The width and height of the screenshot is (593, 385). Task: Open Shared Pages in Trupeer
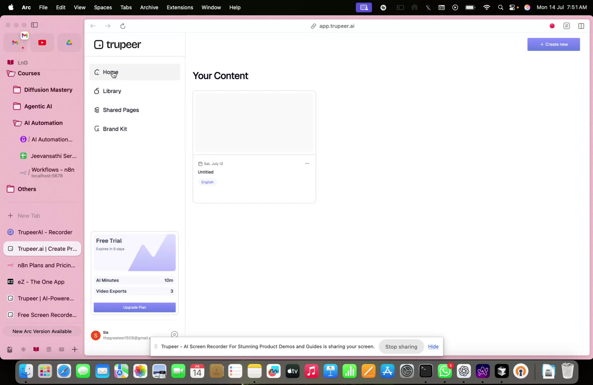point(121,110)
